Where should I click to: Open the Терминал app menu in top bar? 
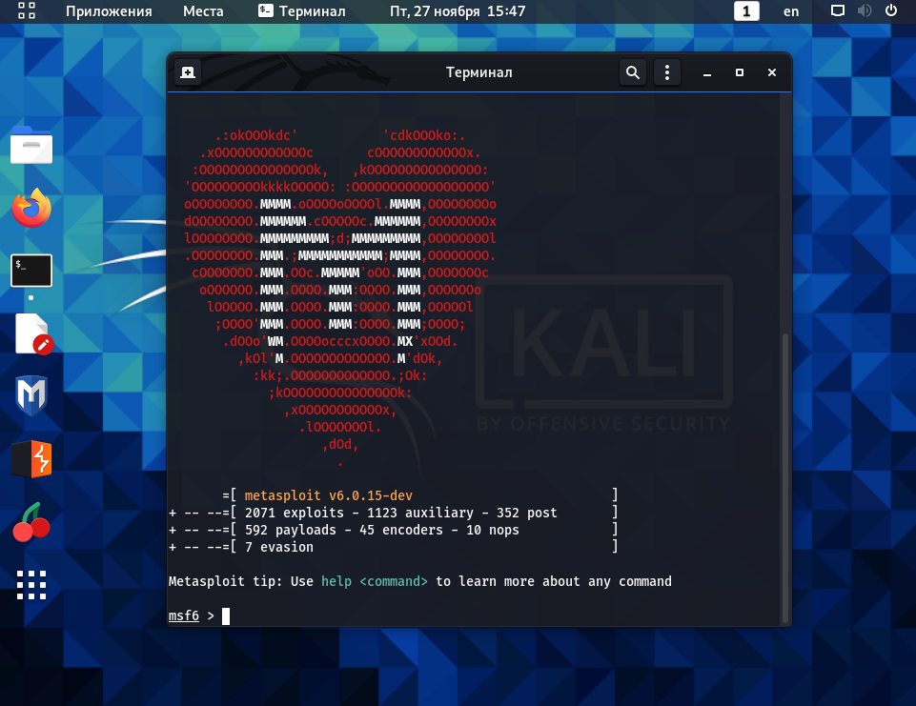pos(301,11)
